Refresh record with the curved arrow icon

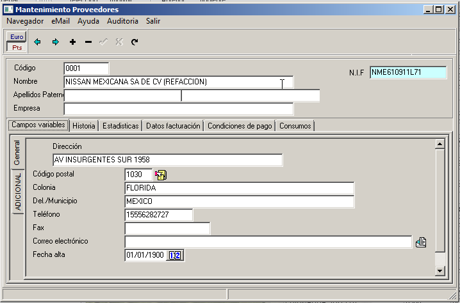tap(135, 42)
